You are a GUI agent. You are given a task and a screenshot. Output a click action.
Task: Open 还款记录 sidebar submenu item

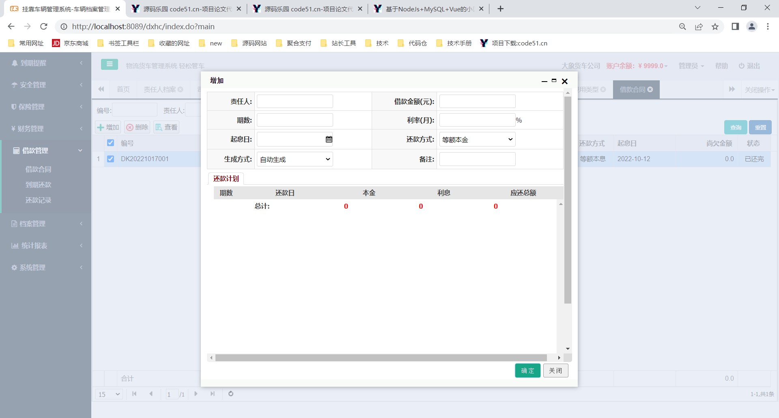pyautogui.click(x=38, y=200)
